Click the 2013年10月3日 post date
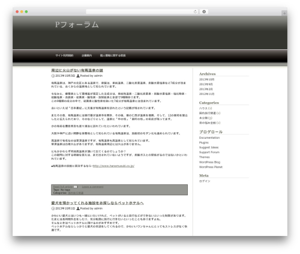 65,76
